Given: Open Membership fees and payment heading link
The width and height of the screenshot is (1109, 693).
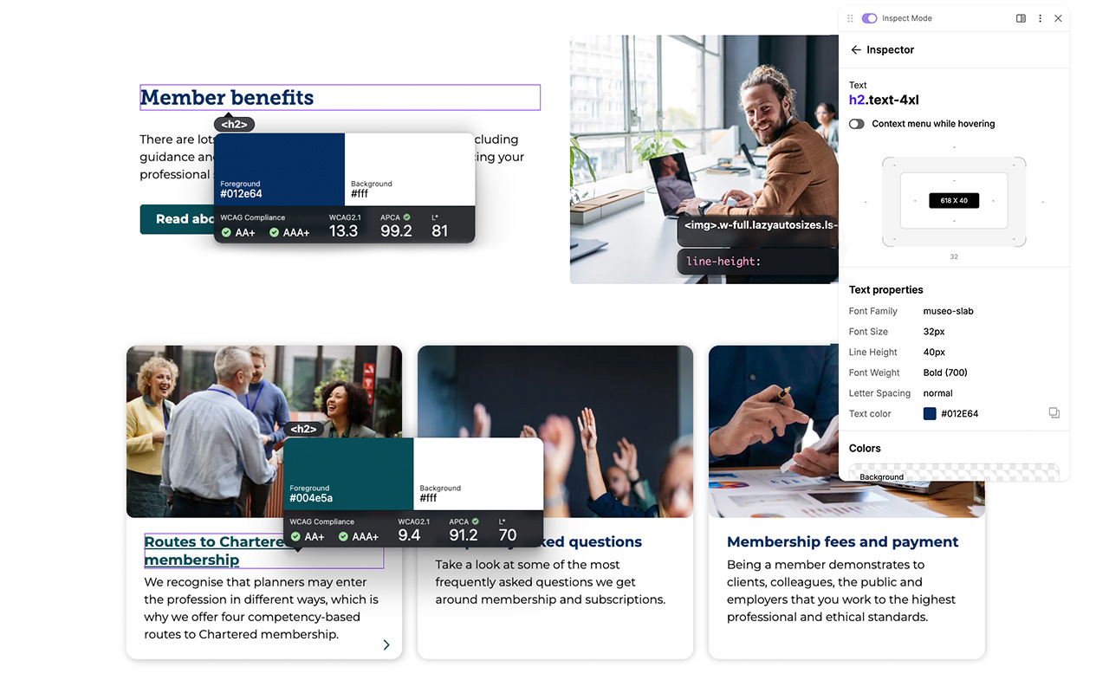Looking at the screenshot, I should 842,542.
